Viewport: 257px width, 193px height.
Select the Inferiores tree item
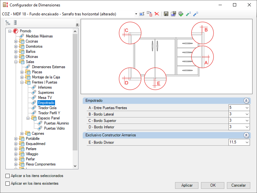[x=45, y=87]
